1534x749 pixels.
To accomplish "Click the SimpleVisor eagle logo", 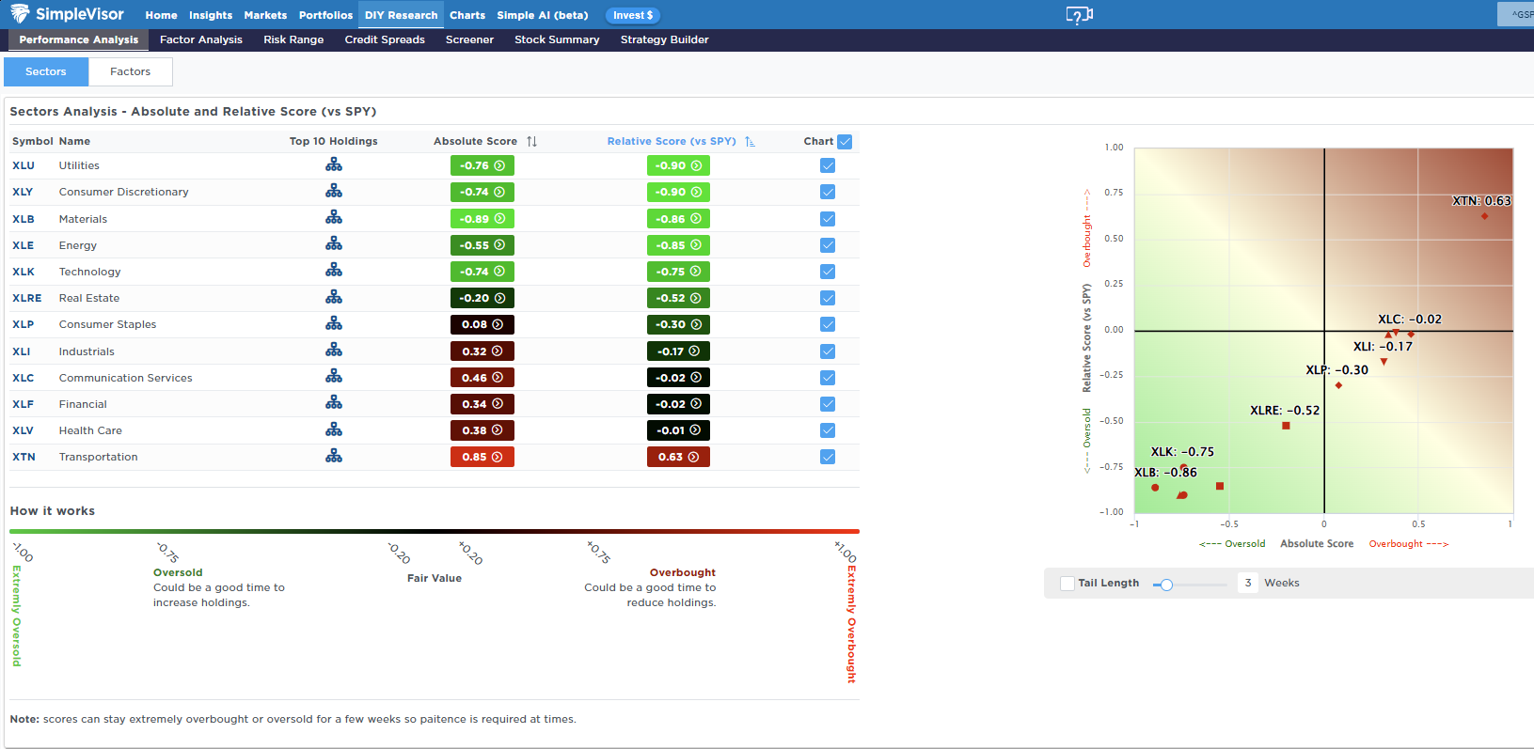I will 20,14.
